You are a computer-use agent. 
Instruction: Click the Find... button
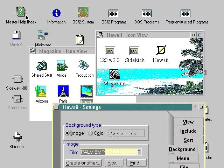point(136,163)
